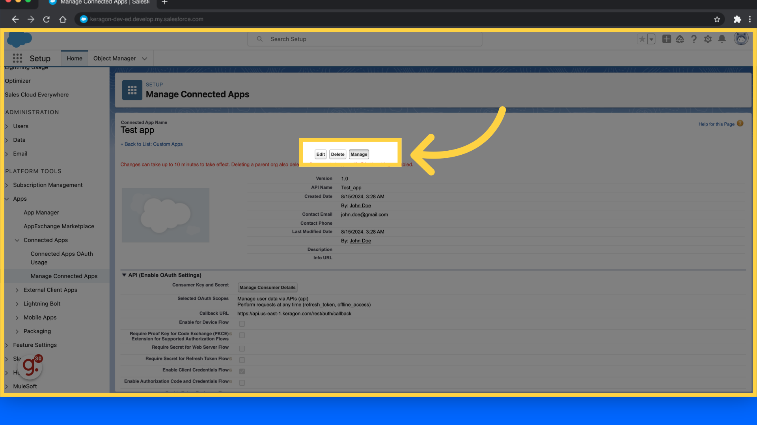757x425 pixels.
Task: Click Manage Consumer Details button
Action: [x=267, y=287]
